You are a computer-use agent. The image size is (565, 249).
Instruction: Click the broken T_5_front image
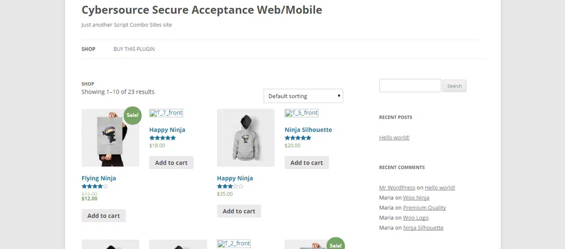(302, 113)
